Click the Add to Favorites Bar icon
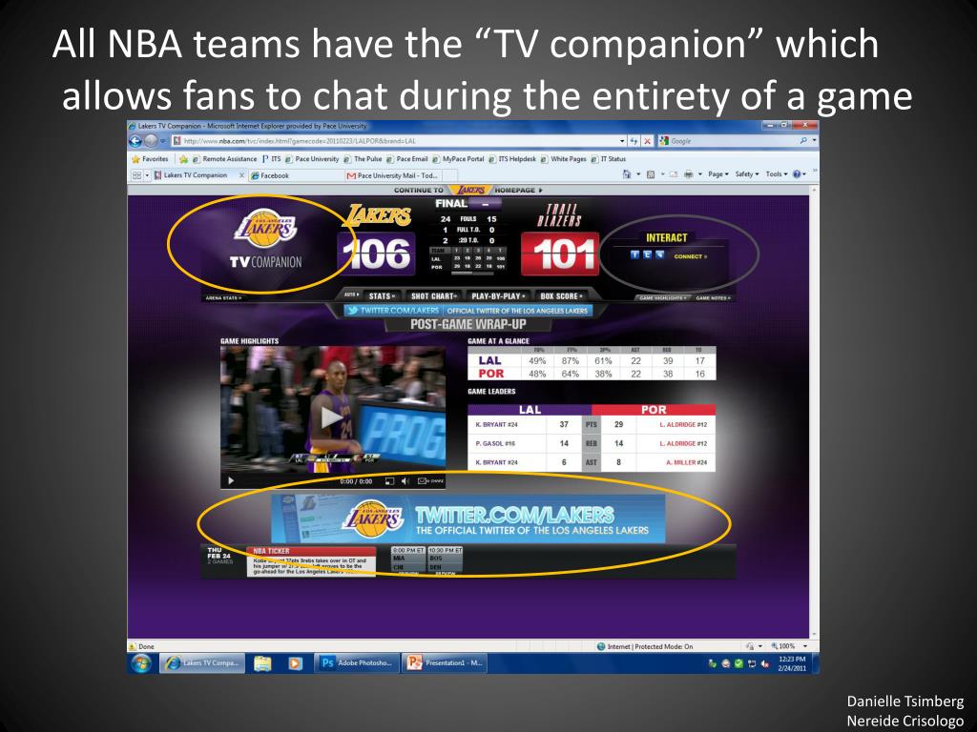This screenshot has width=977, height=732. tap(183, 159)
